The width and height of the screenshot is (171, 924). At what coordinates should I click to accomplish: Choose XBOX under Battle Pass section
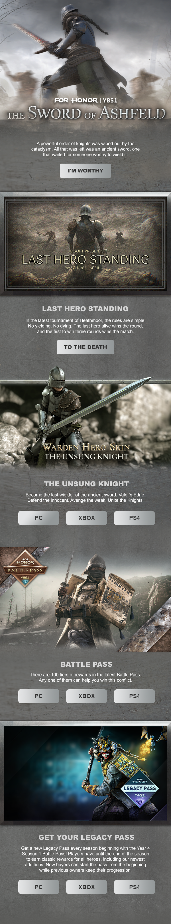87,696
